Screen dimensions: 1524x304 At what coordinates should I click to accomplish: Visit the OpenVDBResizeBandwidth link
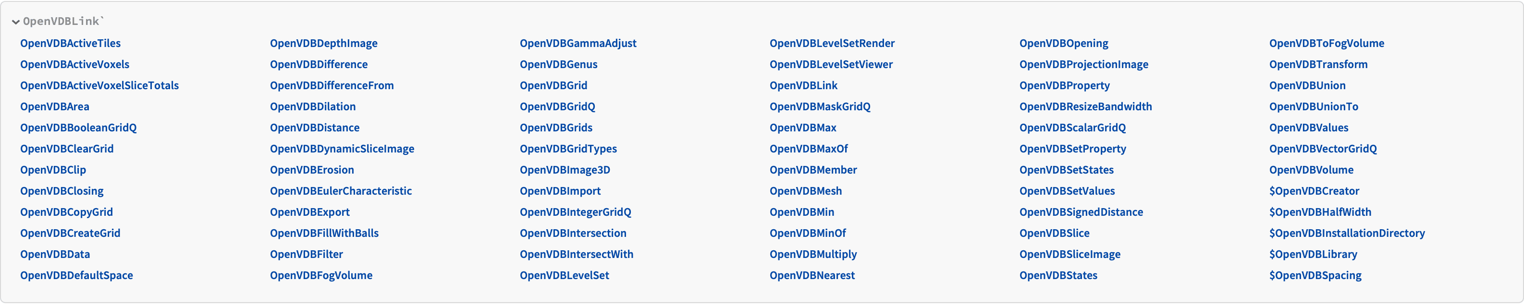pyautogui.click(x=1085, y=107)
